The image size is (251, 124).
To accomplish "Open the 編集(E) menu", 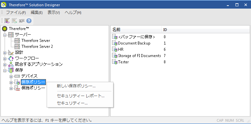I will click(x=37, y=13).
